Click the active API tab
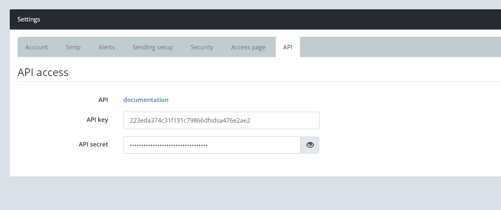The image size is (501, 210). click(x=287, y=47)
